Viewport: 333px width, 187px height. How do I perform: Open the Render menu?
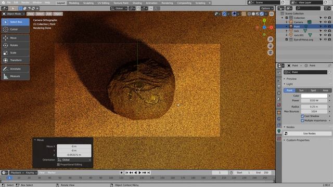tap(25, 3)
